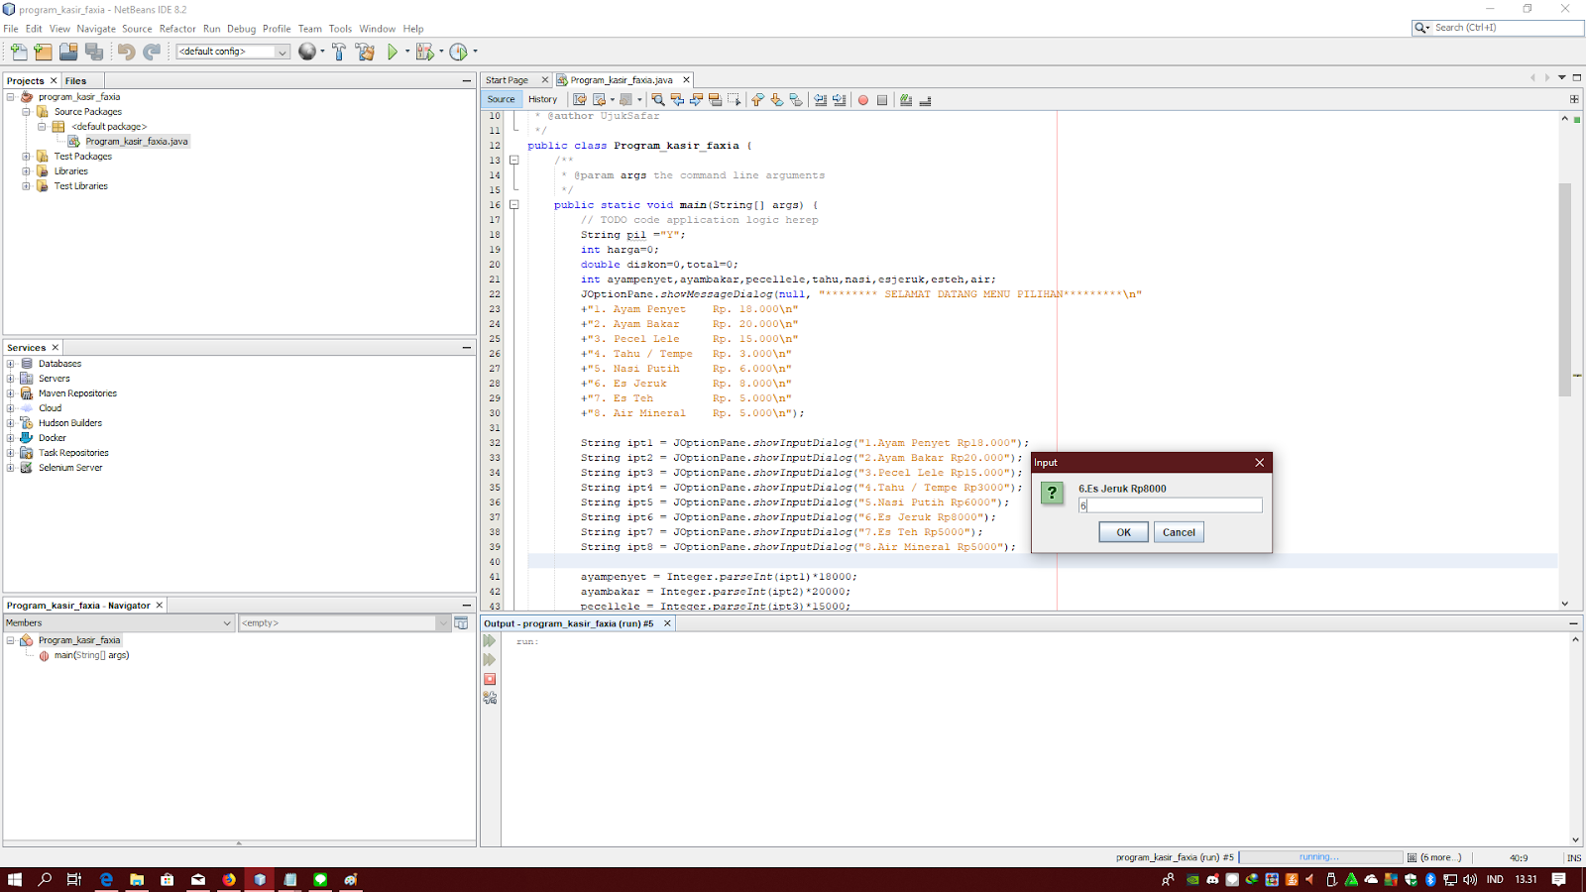This screenshot has width=1586, height=892.
Task: Click the red Stop icon in Output panel
Action: click(490, 679)
